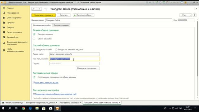Image resolution: width=199 pixels, height=112 pixels.
Task: Expand the Еще dropdown menu
Action: [x=185, y=15]
